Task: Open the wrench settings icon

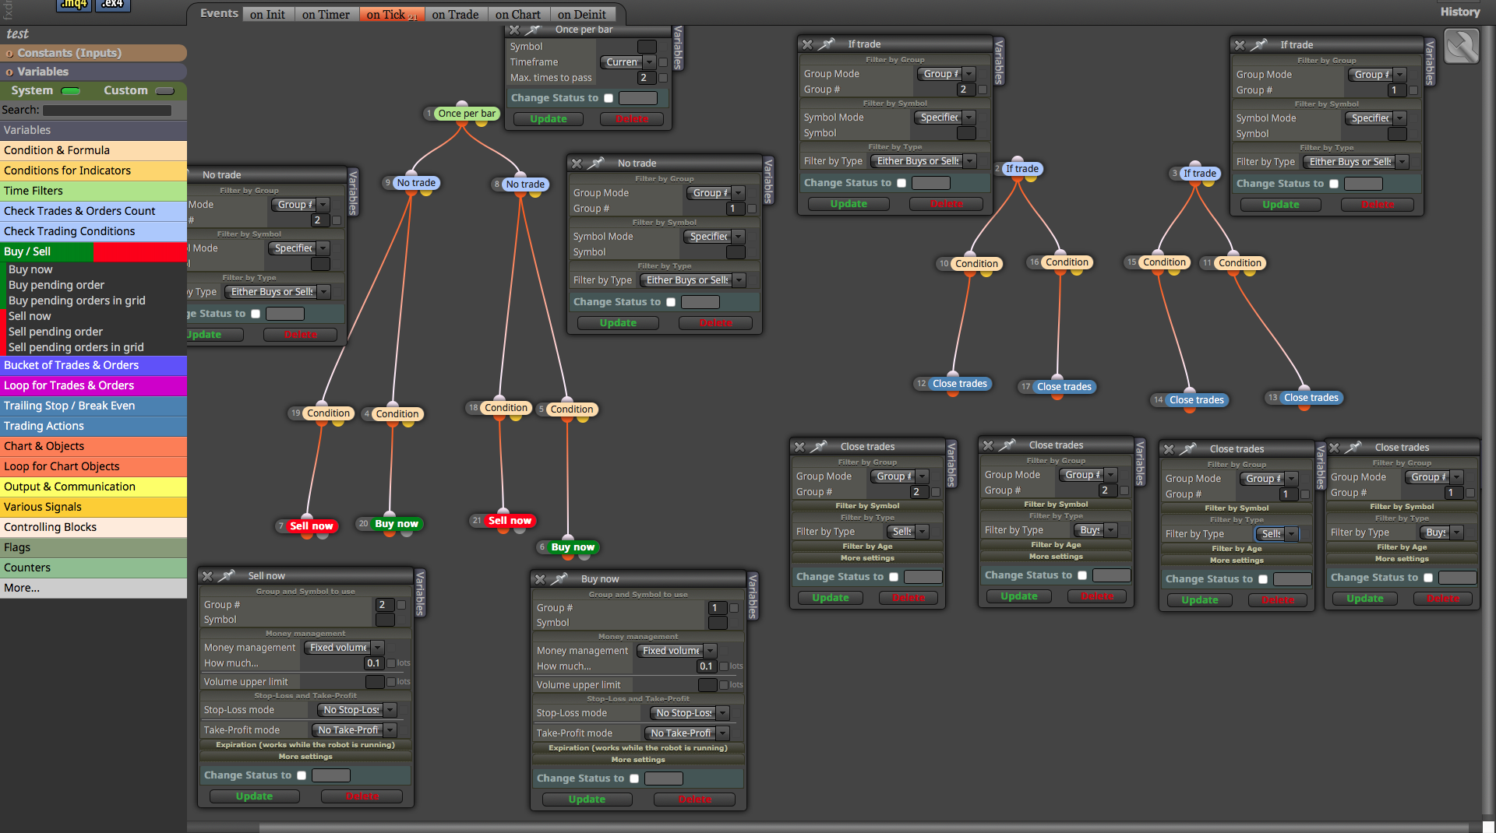Action: click(1461, 47)
